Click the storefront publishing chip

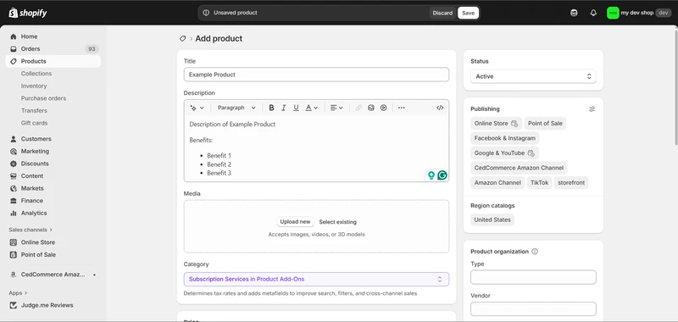(x=571, y=183)
